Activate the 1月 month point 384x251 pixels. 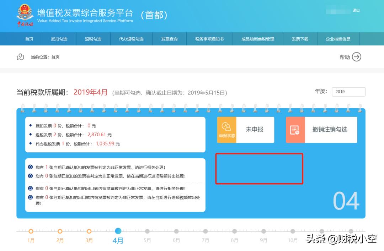pyautogui.click(x=31, y=230)
